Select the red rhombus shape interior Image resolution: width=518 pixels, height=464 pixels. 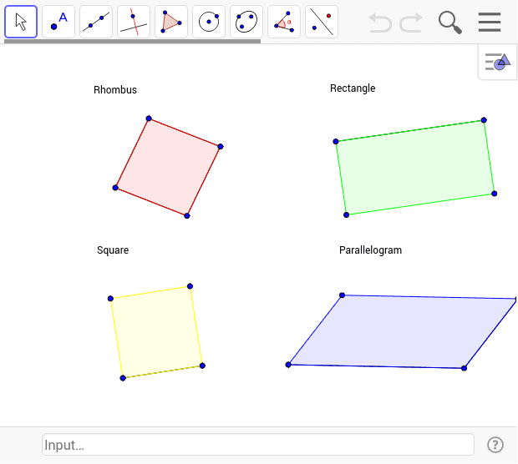(168, 167)
